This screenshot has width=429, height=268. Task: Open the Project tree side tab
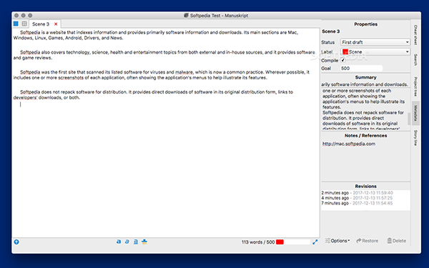point(415,86)
